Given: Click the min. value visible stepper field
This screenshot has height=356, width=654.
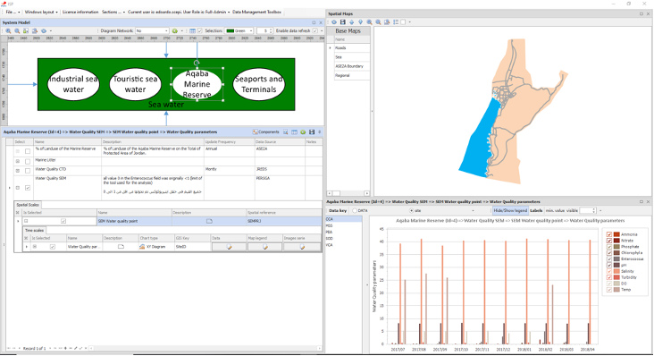Looking at the screenshot, I should pyautogui.click(x=588, y=211).
